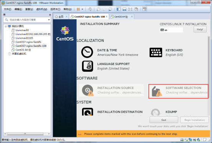
Task: Click the library scrollbar left arrow
Action: pyautogui.click(x=5, y=134)
